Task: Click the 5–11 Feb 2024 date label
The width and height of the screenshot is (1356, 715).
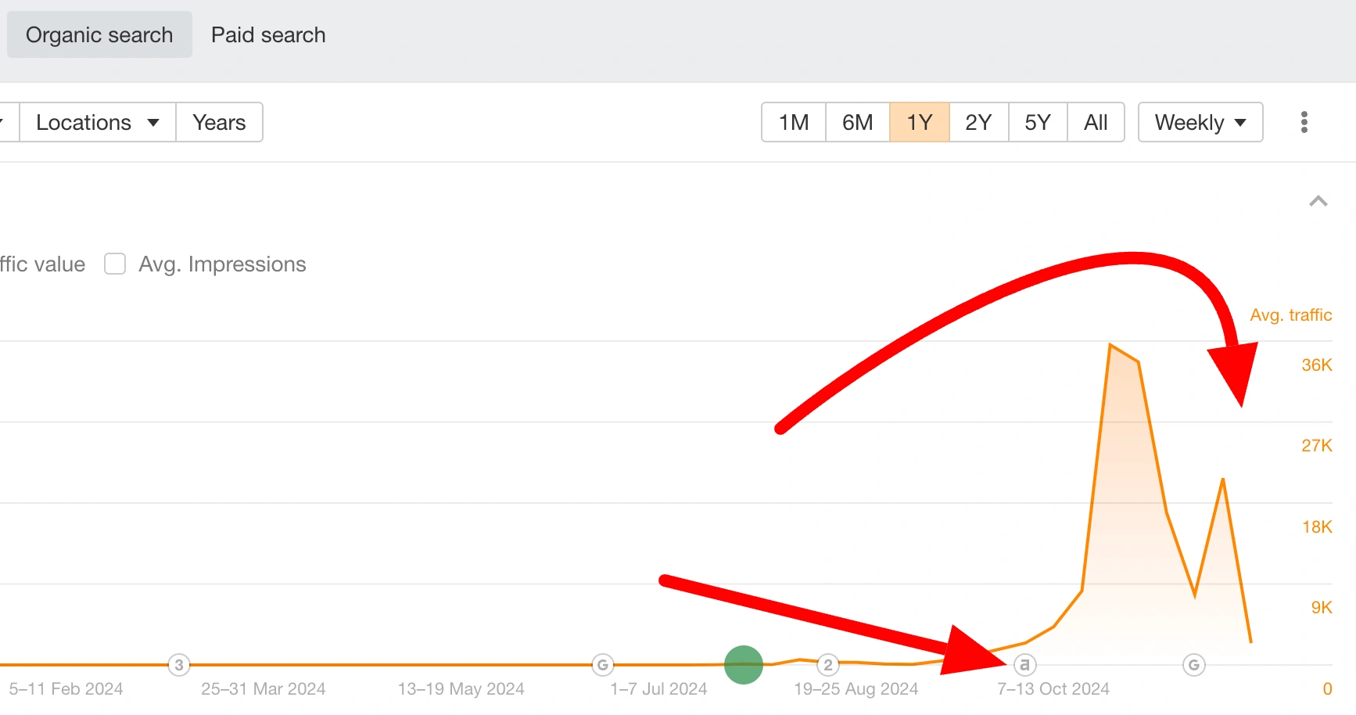Action: (66, 688)
